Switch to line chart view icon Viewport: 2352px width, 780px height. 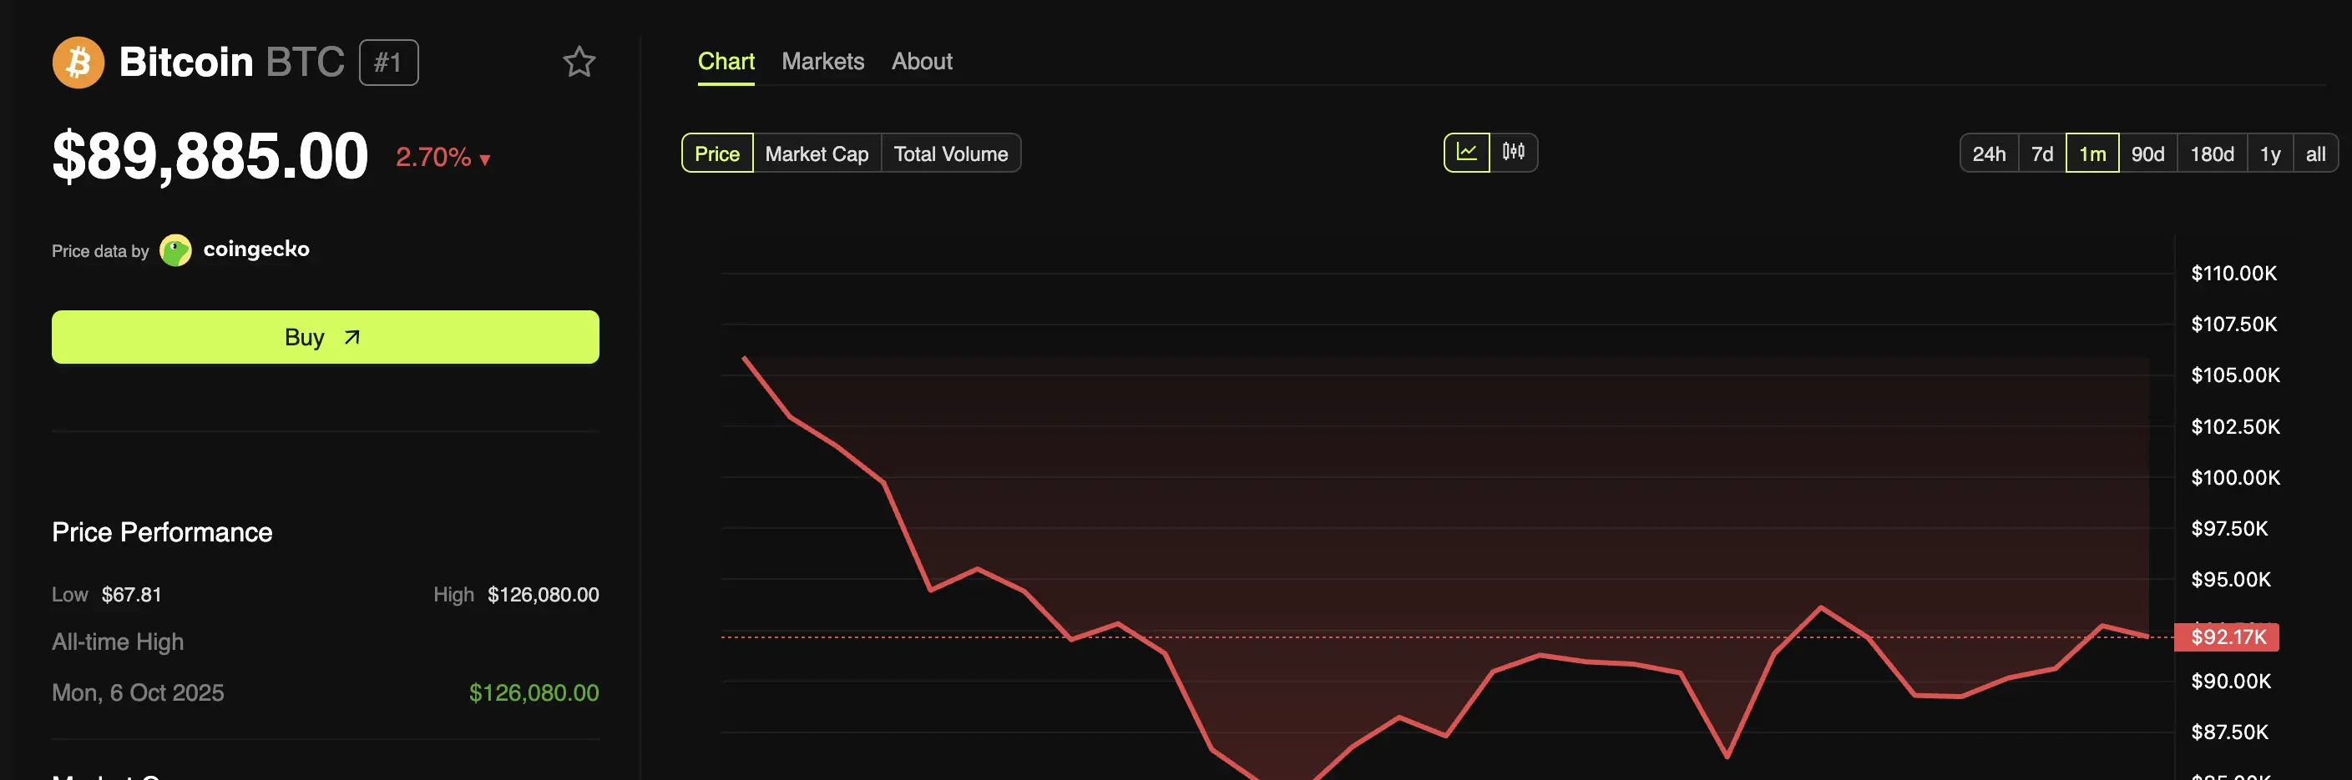coord(1466,153)
